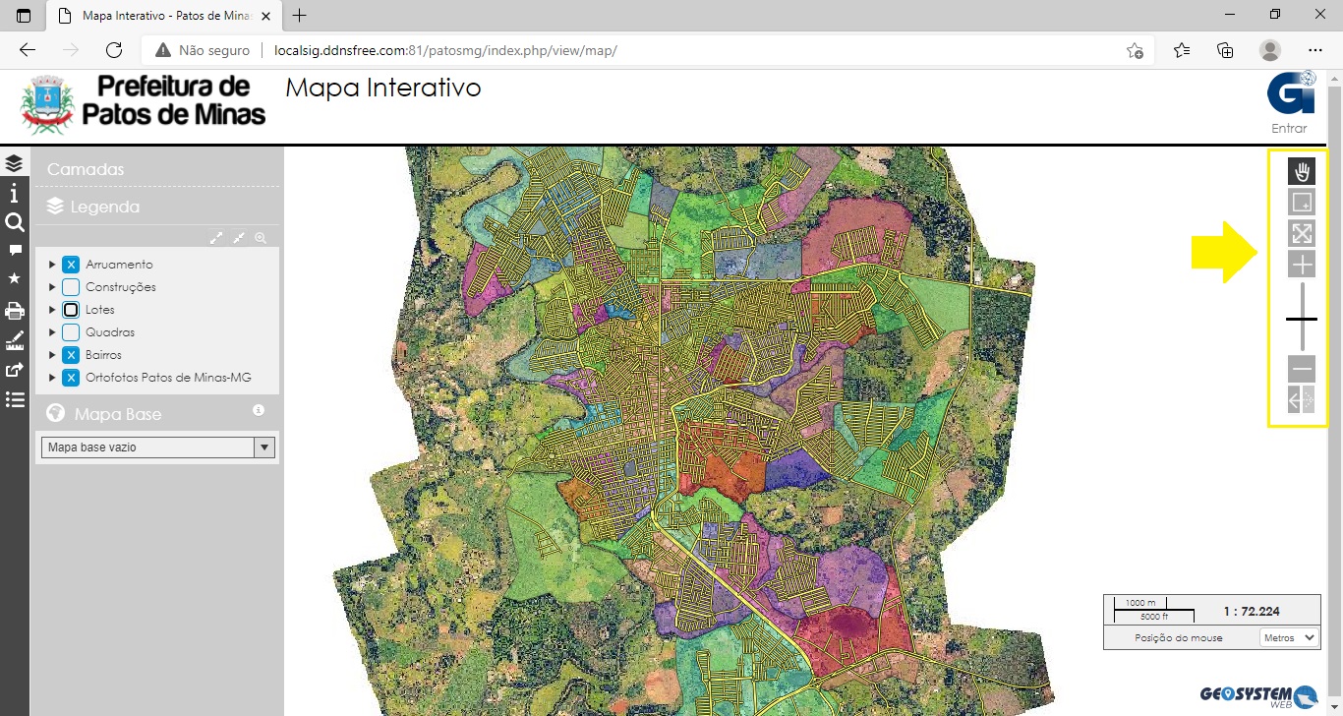
Task: Open the Camadas panel header
Action: click(87, 169)
